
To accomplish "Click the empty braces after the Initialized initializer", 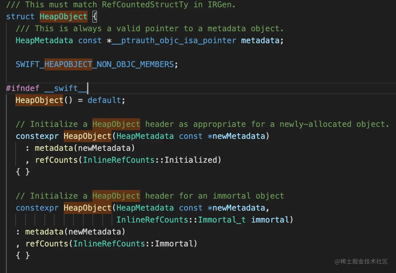I will coord(23,172).
